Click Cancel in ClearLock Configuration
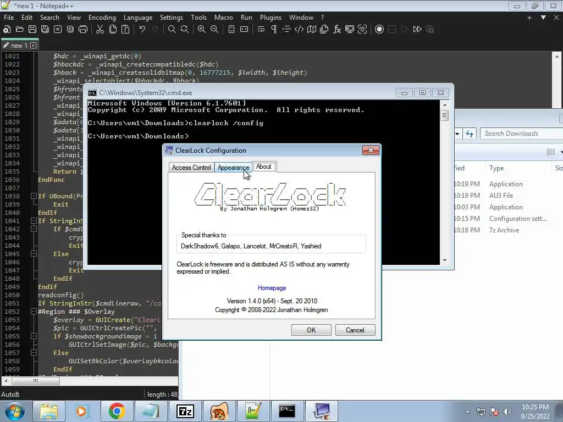Viewport: 563px width, 422px height. (x=355, y=330)
